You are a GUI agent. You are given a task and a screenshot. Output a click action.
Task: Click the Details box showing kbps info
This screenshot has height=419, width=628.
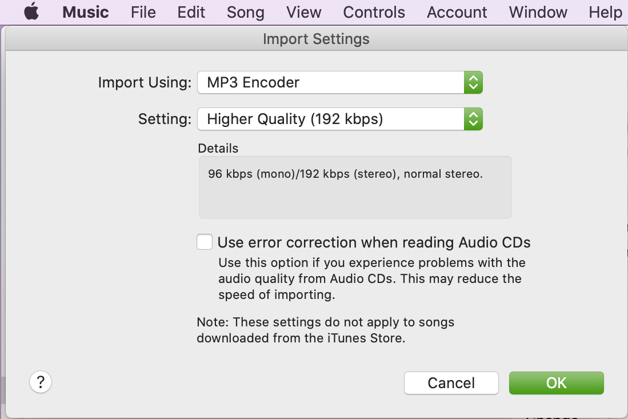(355, 187)
